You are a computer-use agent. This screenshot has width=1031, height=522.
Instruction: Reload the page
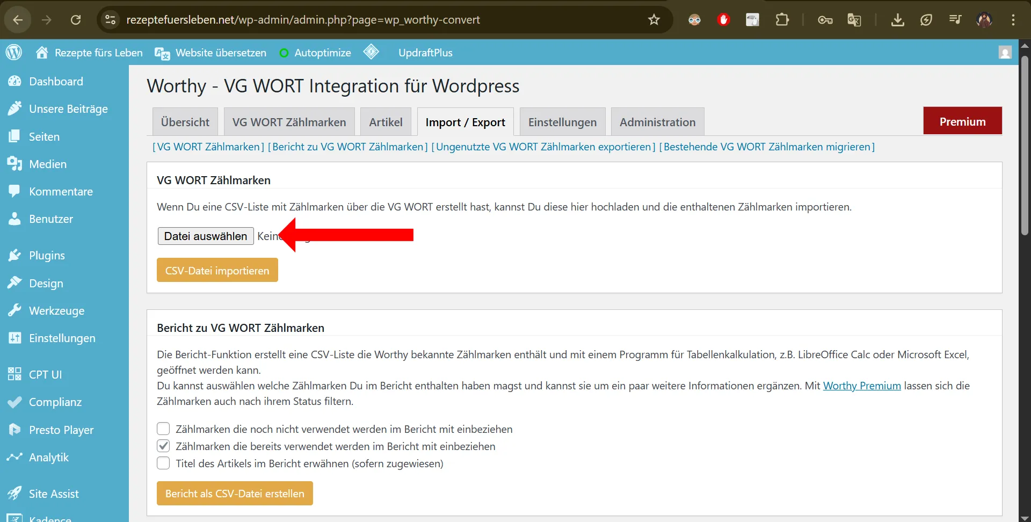(76, 20)
